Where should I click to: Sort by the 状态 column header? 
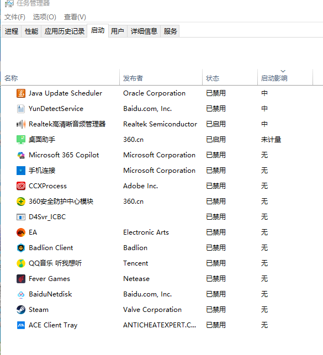230,77
